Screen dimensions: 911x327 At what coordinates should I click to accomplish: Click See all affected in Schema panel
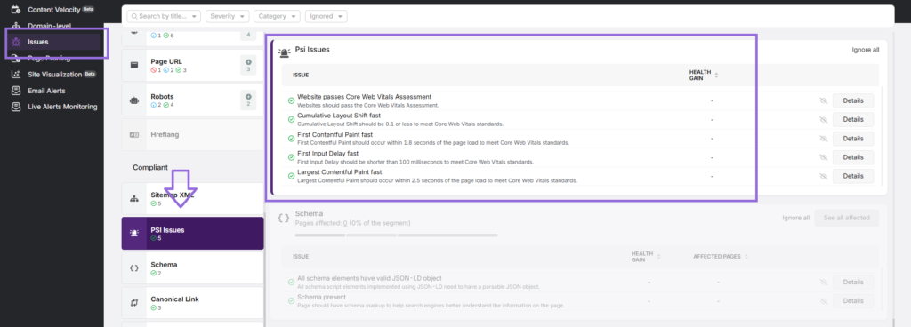[x=847, y=218]
